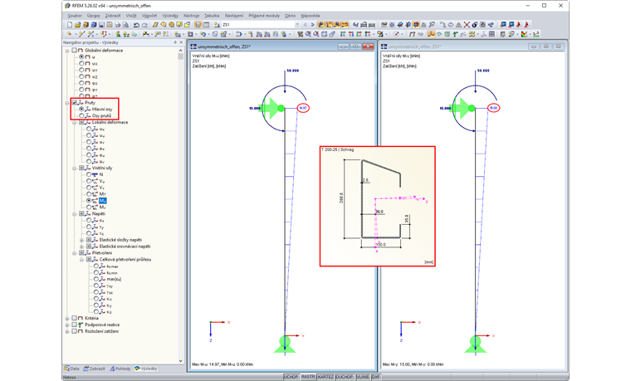This screenshot has height=381, width=631.
Task: Click the new node tool icon
Action: point(69,34)
